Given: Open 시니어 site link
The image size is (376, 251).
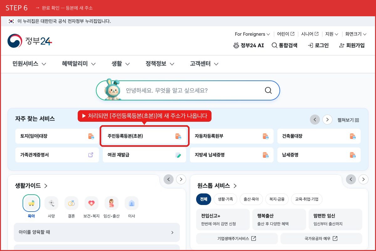Looking at the screenshot, I should [x=310, y=34].
